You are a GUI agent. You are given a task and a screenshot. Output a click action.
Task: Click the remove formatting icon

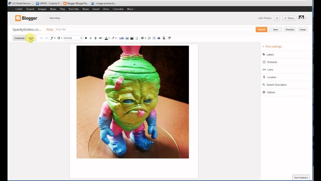[164, 38]
